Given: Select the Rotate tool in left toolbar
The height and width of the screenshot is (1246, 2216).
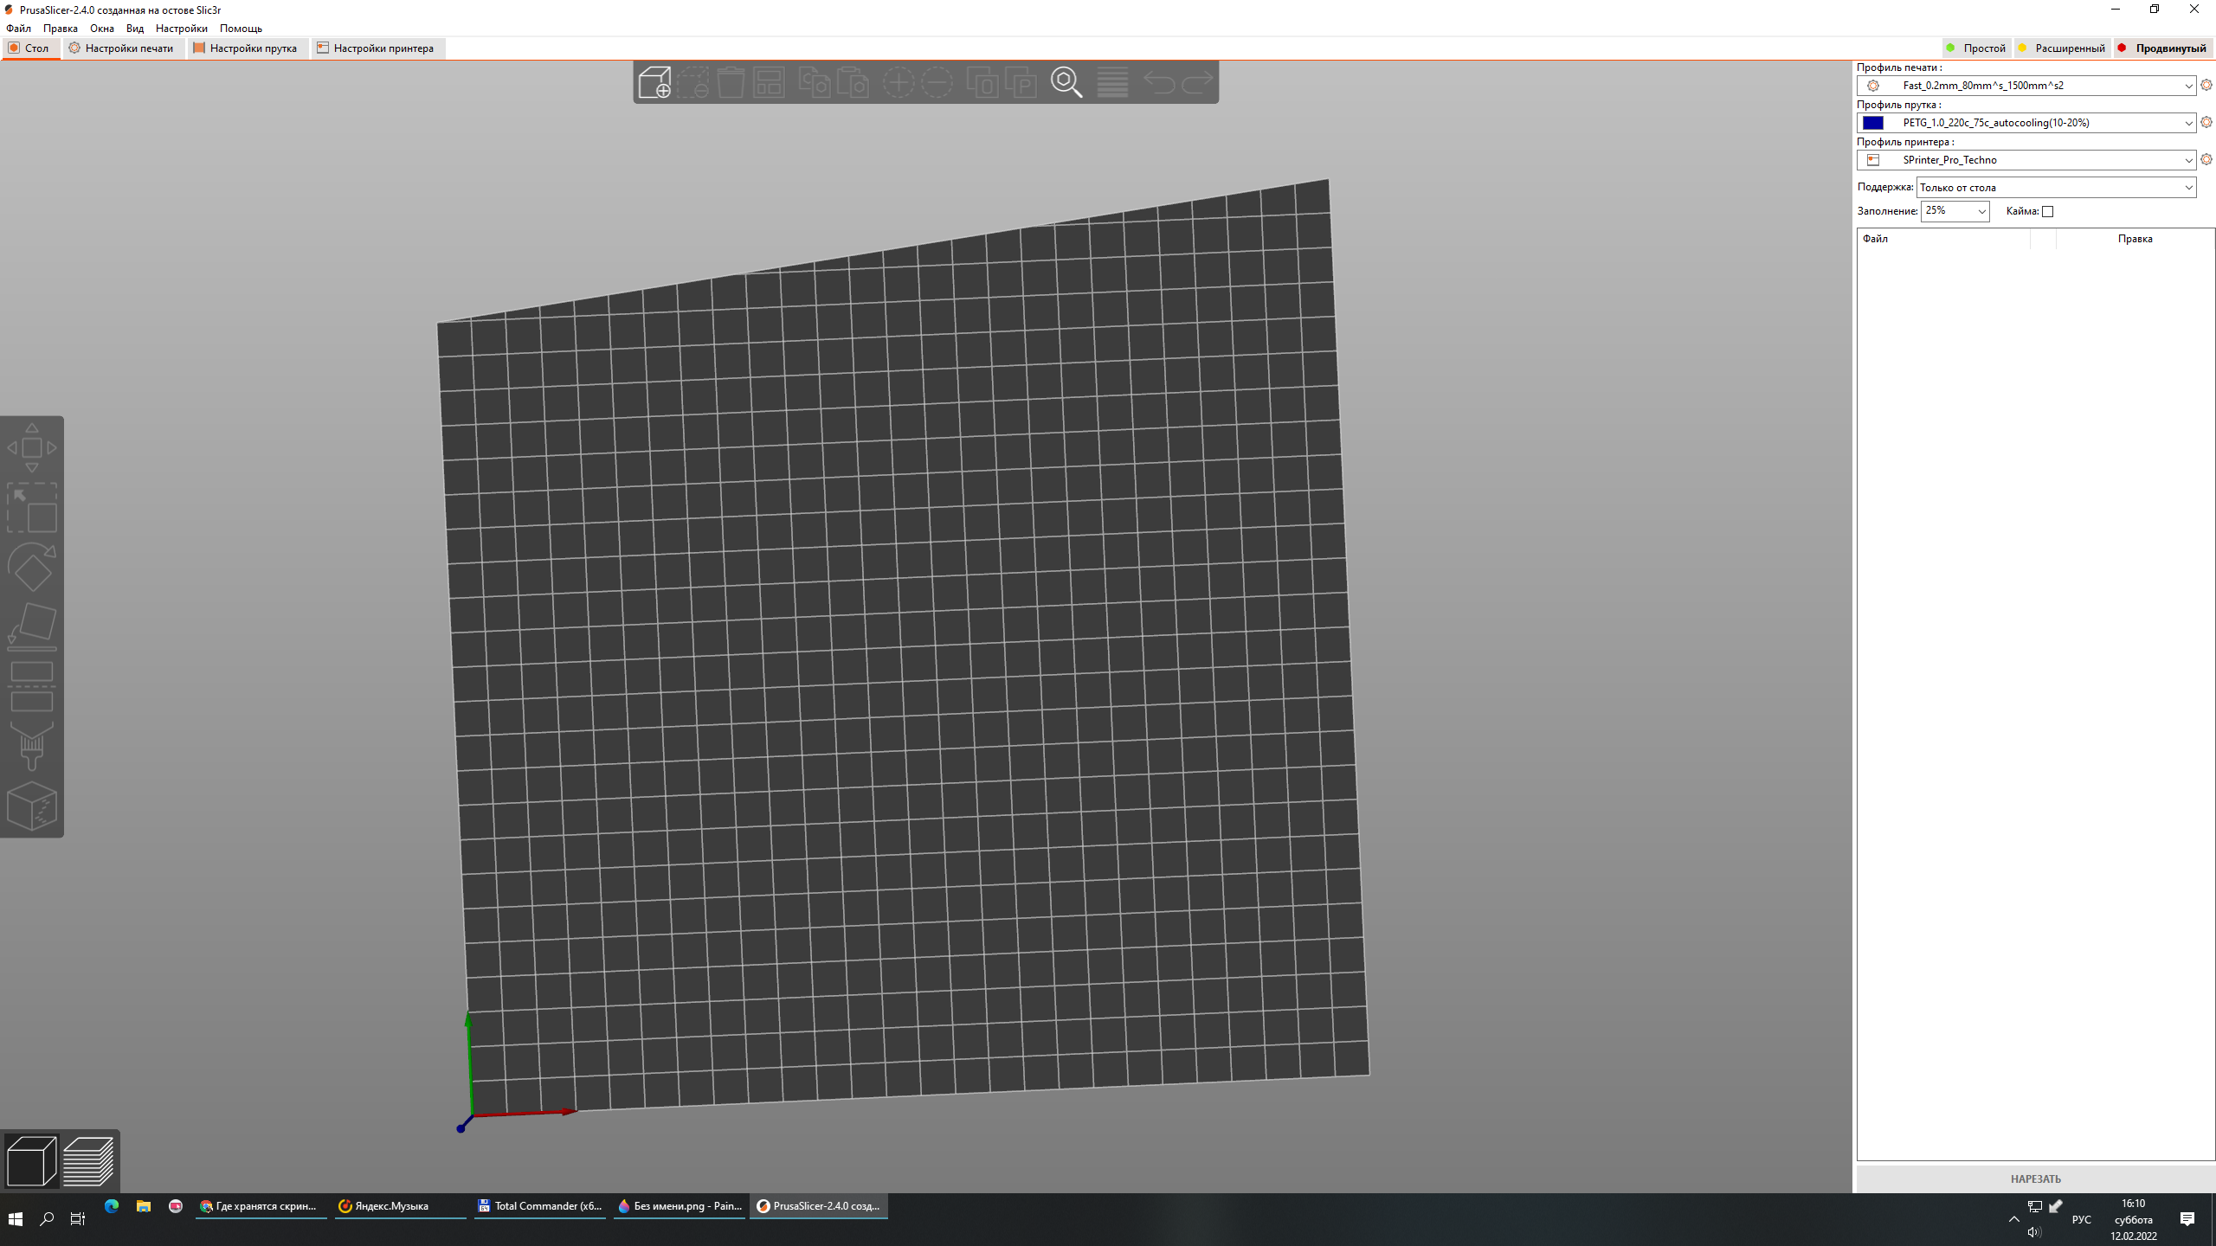Looking at the screenshot, I should tap(32, 568).
